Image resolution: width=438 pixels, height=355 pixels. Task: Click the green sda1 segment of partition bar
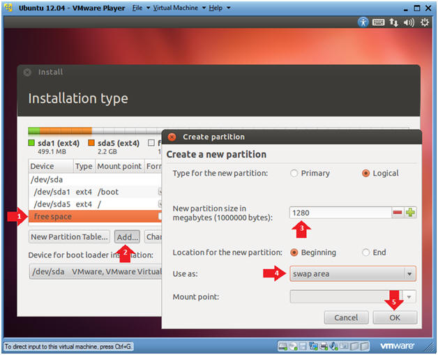pyautogui.click(x=33, y=130)
